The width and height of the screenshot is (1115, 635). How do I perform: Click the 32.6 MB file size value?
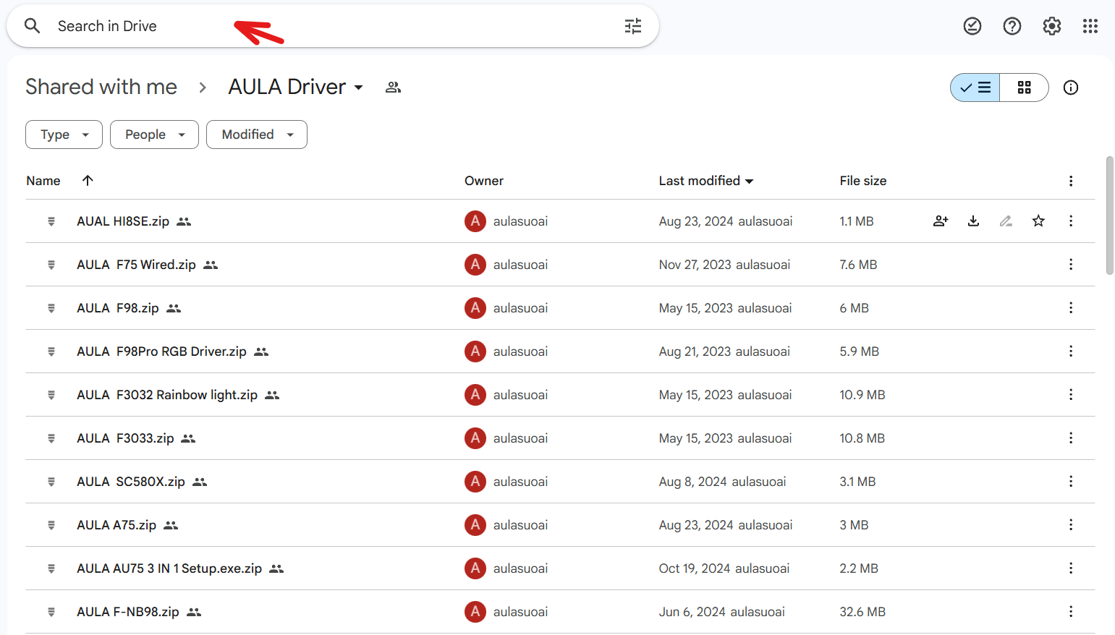coord(862,612)
